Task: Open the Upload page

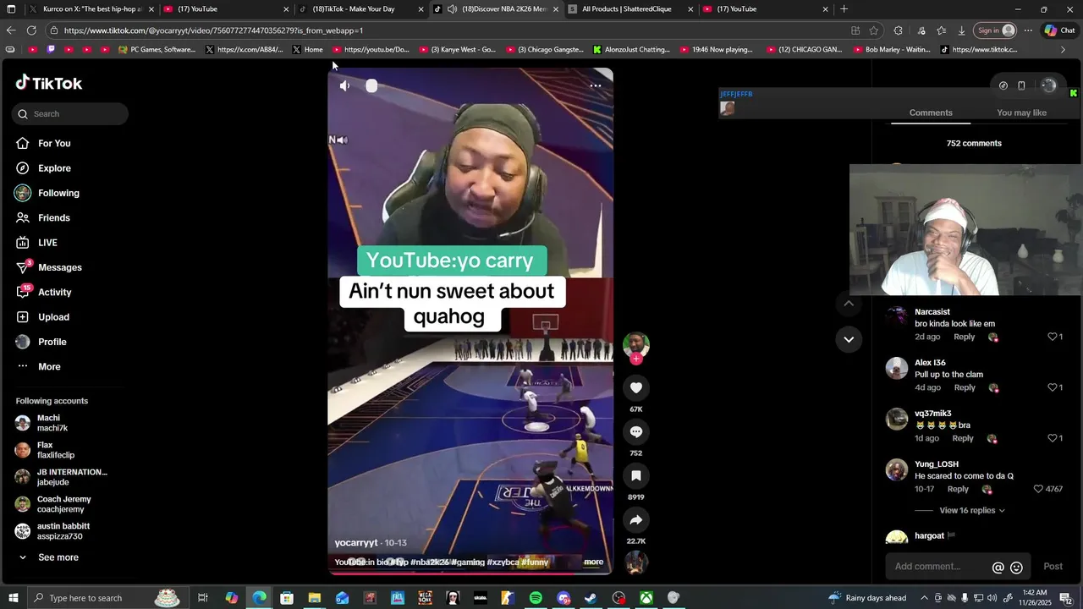Action: click(x=53, y=317)
